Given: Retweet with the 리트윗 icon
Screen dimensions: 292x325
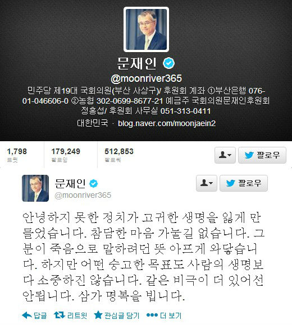Looking at the screenshot, I should click(x=60, y=315).
